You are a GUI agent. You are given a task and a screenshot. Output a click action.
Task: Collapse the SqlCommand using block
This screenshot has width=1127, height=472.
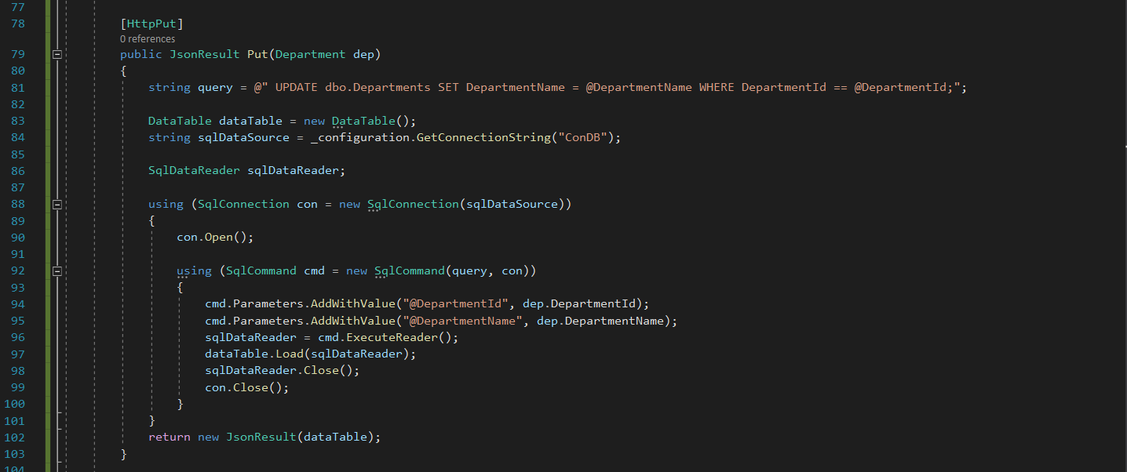(57, 271)
